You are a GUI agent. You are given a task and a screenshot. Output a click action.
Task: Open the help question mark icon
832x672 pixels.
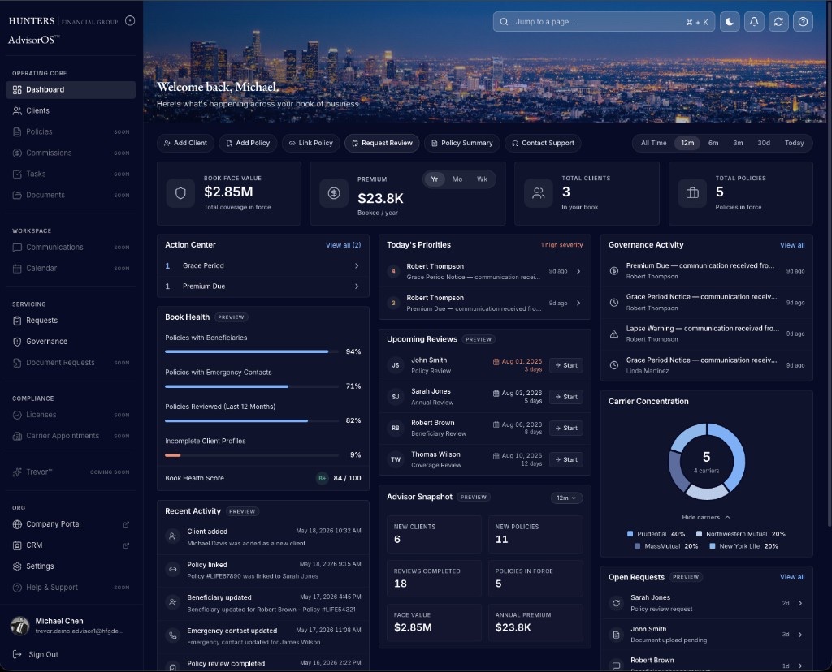803,22
